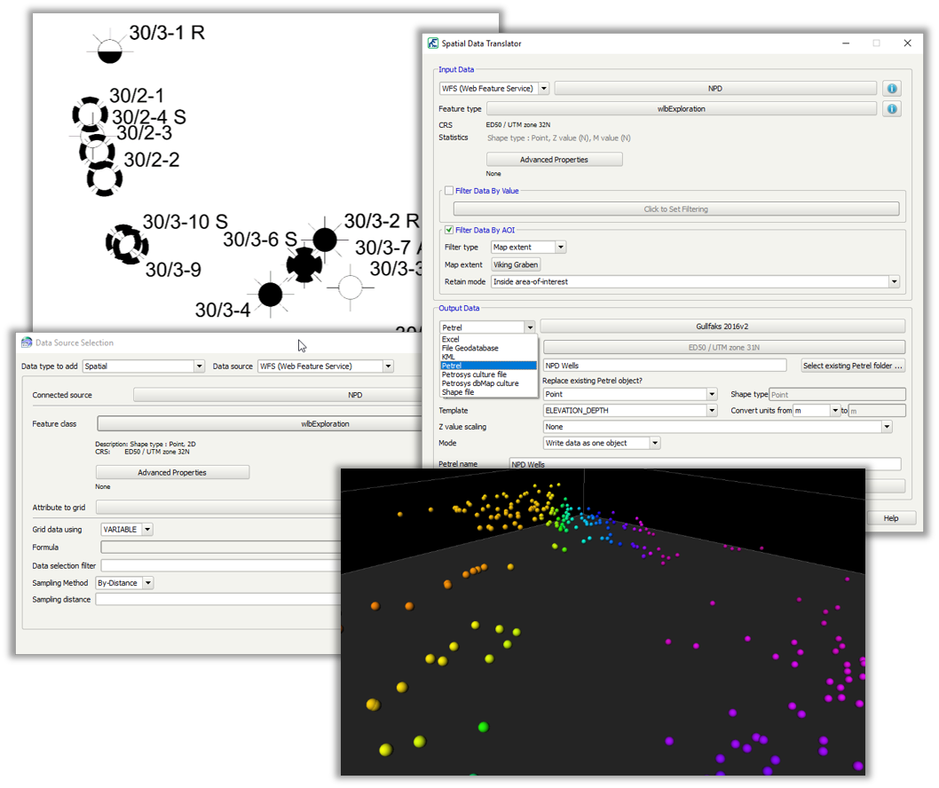The width and height of the screenshot is (939, 788).
Task: Open the Sampling Method By-Distance dropdown
Action: (x=147, y=583)
